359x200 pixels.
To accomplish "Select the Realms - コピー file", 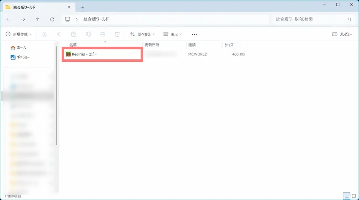I will [84, 54].
